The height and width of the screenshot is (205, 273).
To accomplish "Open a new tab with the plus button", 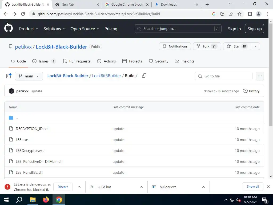I will pos(207,5).
